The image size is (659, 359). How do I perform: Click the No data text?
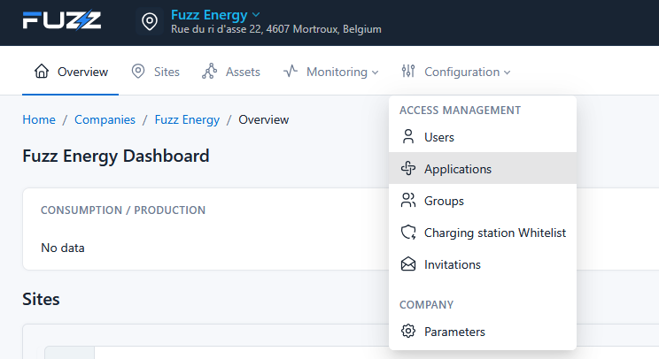pyautogui.click(x=63, y=248)
